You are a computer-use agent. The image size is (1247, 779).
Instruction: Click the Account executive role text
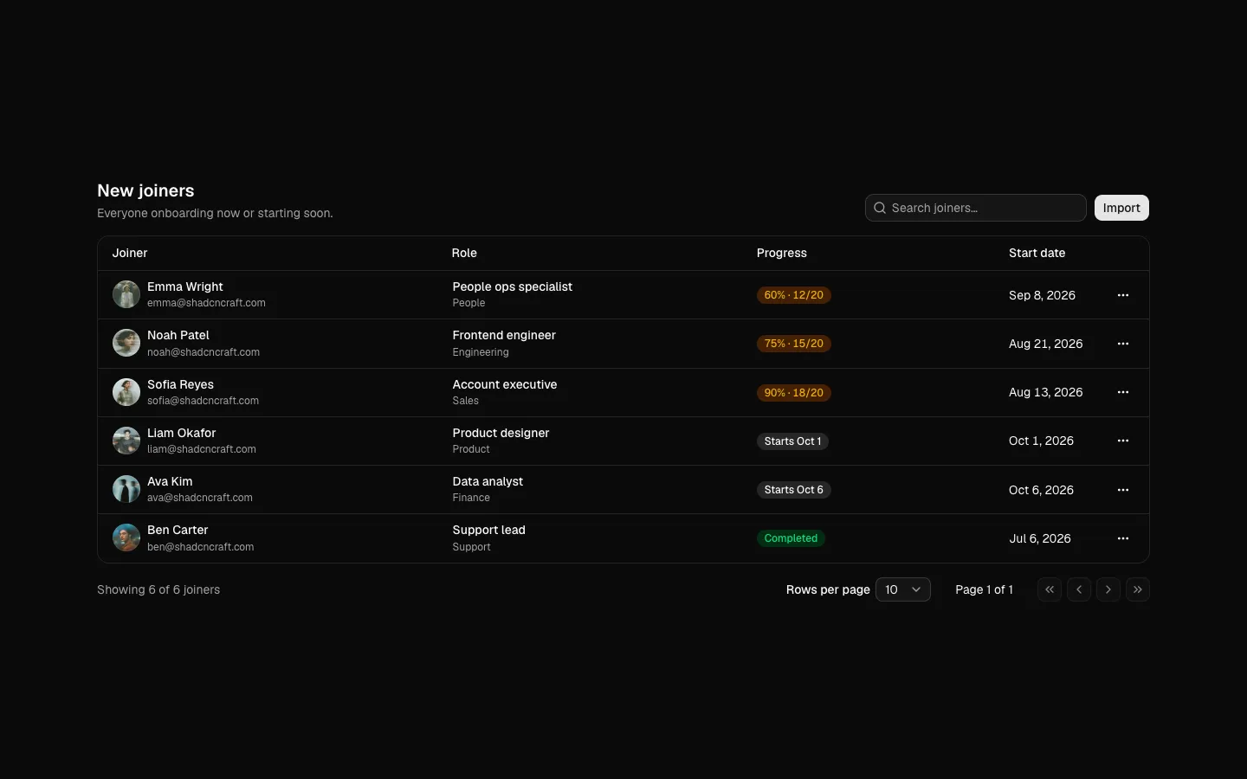point(505,384)
